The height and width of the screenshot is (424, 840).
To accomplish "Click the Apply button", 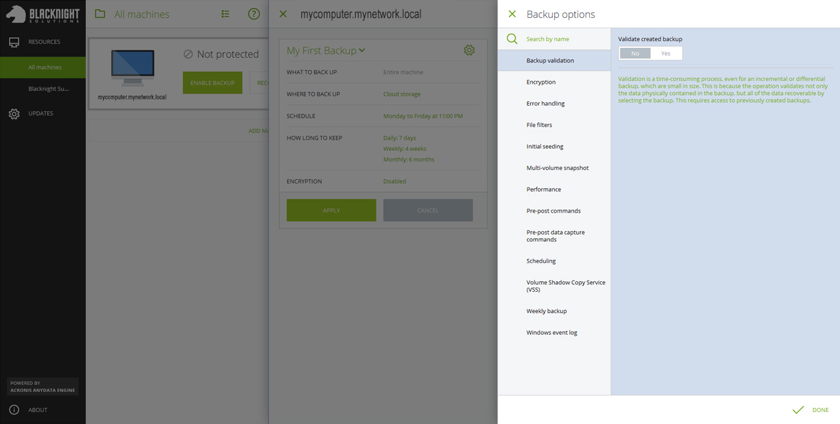I will [331, 210].
